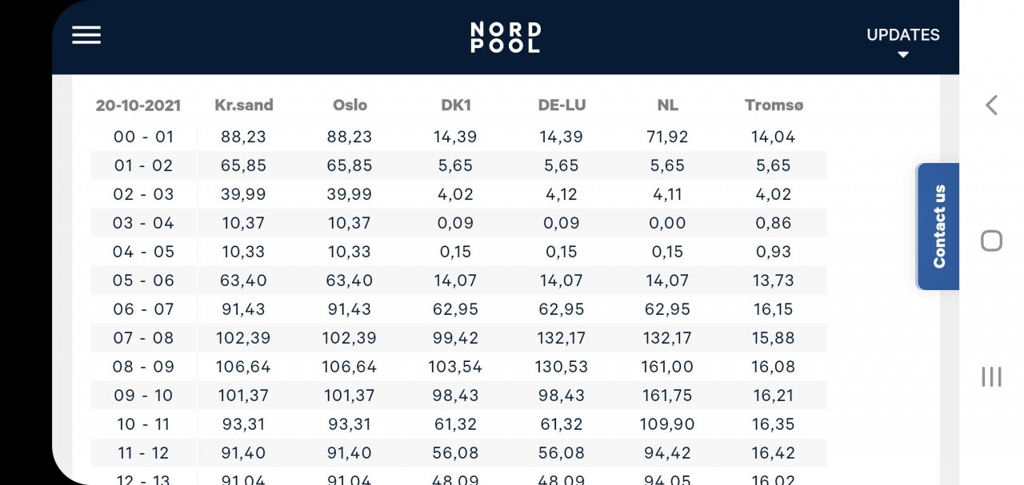Screen dimensions: 1024x485
Task: Click the Nord Pool logo
Action: point(505,37)
